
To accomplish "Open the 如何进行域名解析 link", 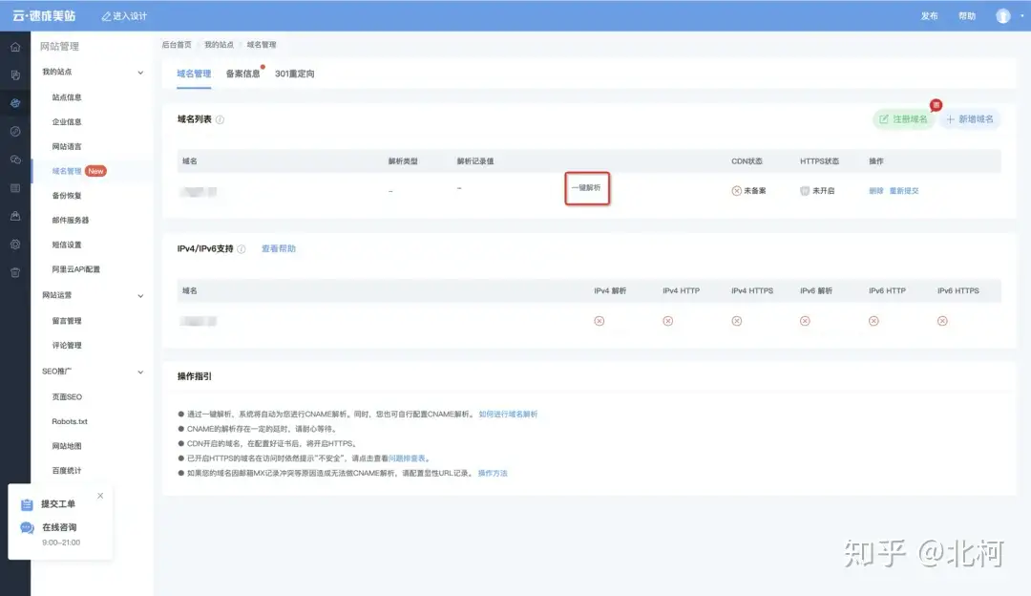I will click(x=508, y=415).
